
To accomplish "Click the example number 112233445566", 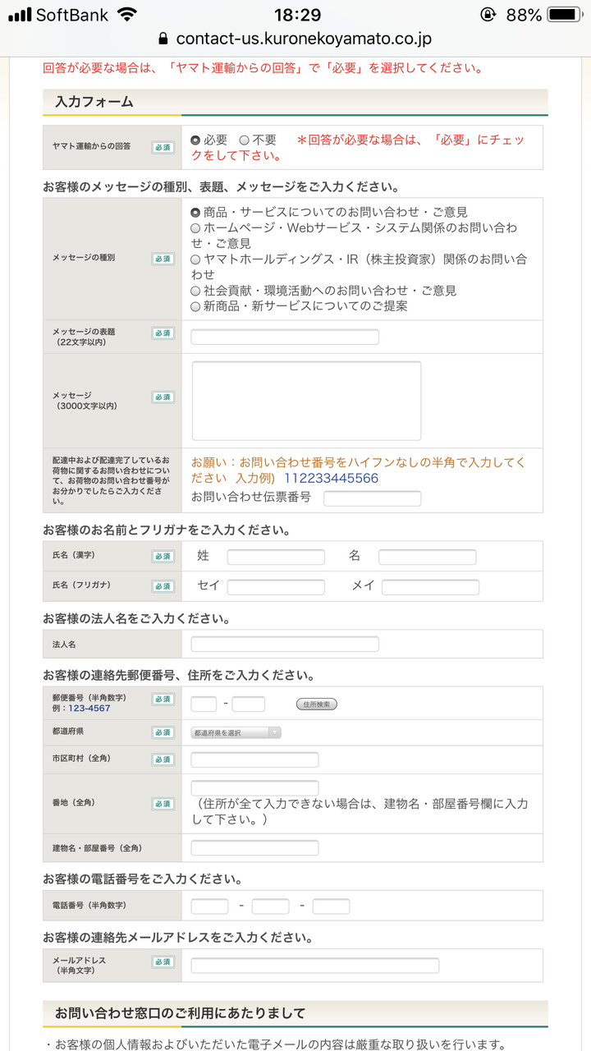I will 332,478.
